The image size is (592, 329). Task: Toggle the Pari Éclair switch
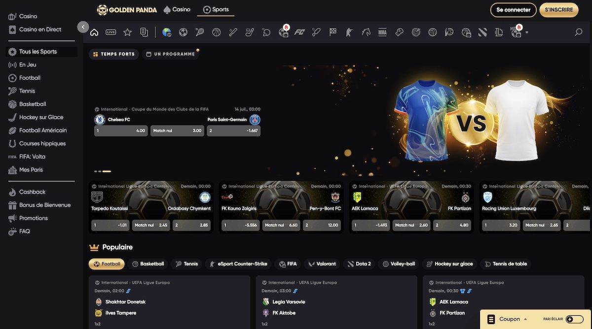(574, 319)
